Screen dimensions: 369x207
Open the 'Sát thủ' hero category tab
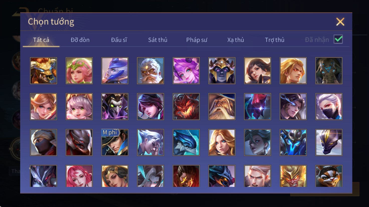pos(158,40)
